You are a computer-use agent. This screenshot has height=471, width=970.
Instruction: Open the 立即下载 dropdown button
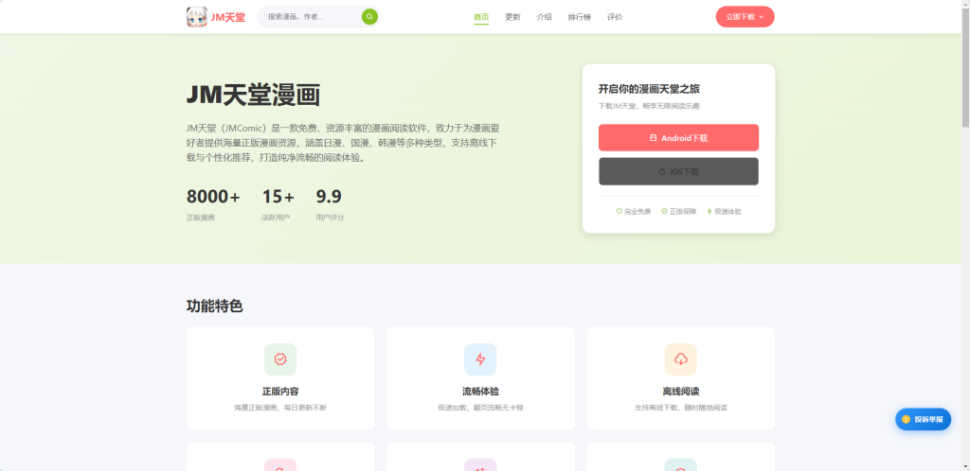(x=745, y=17)
